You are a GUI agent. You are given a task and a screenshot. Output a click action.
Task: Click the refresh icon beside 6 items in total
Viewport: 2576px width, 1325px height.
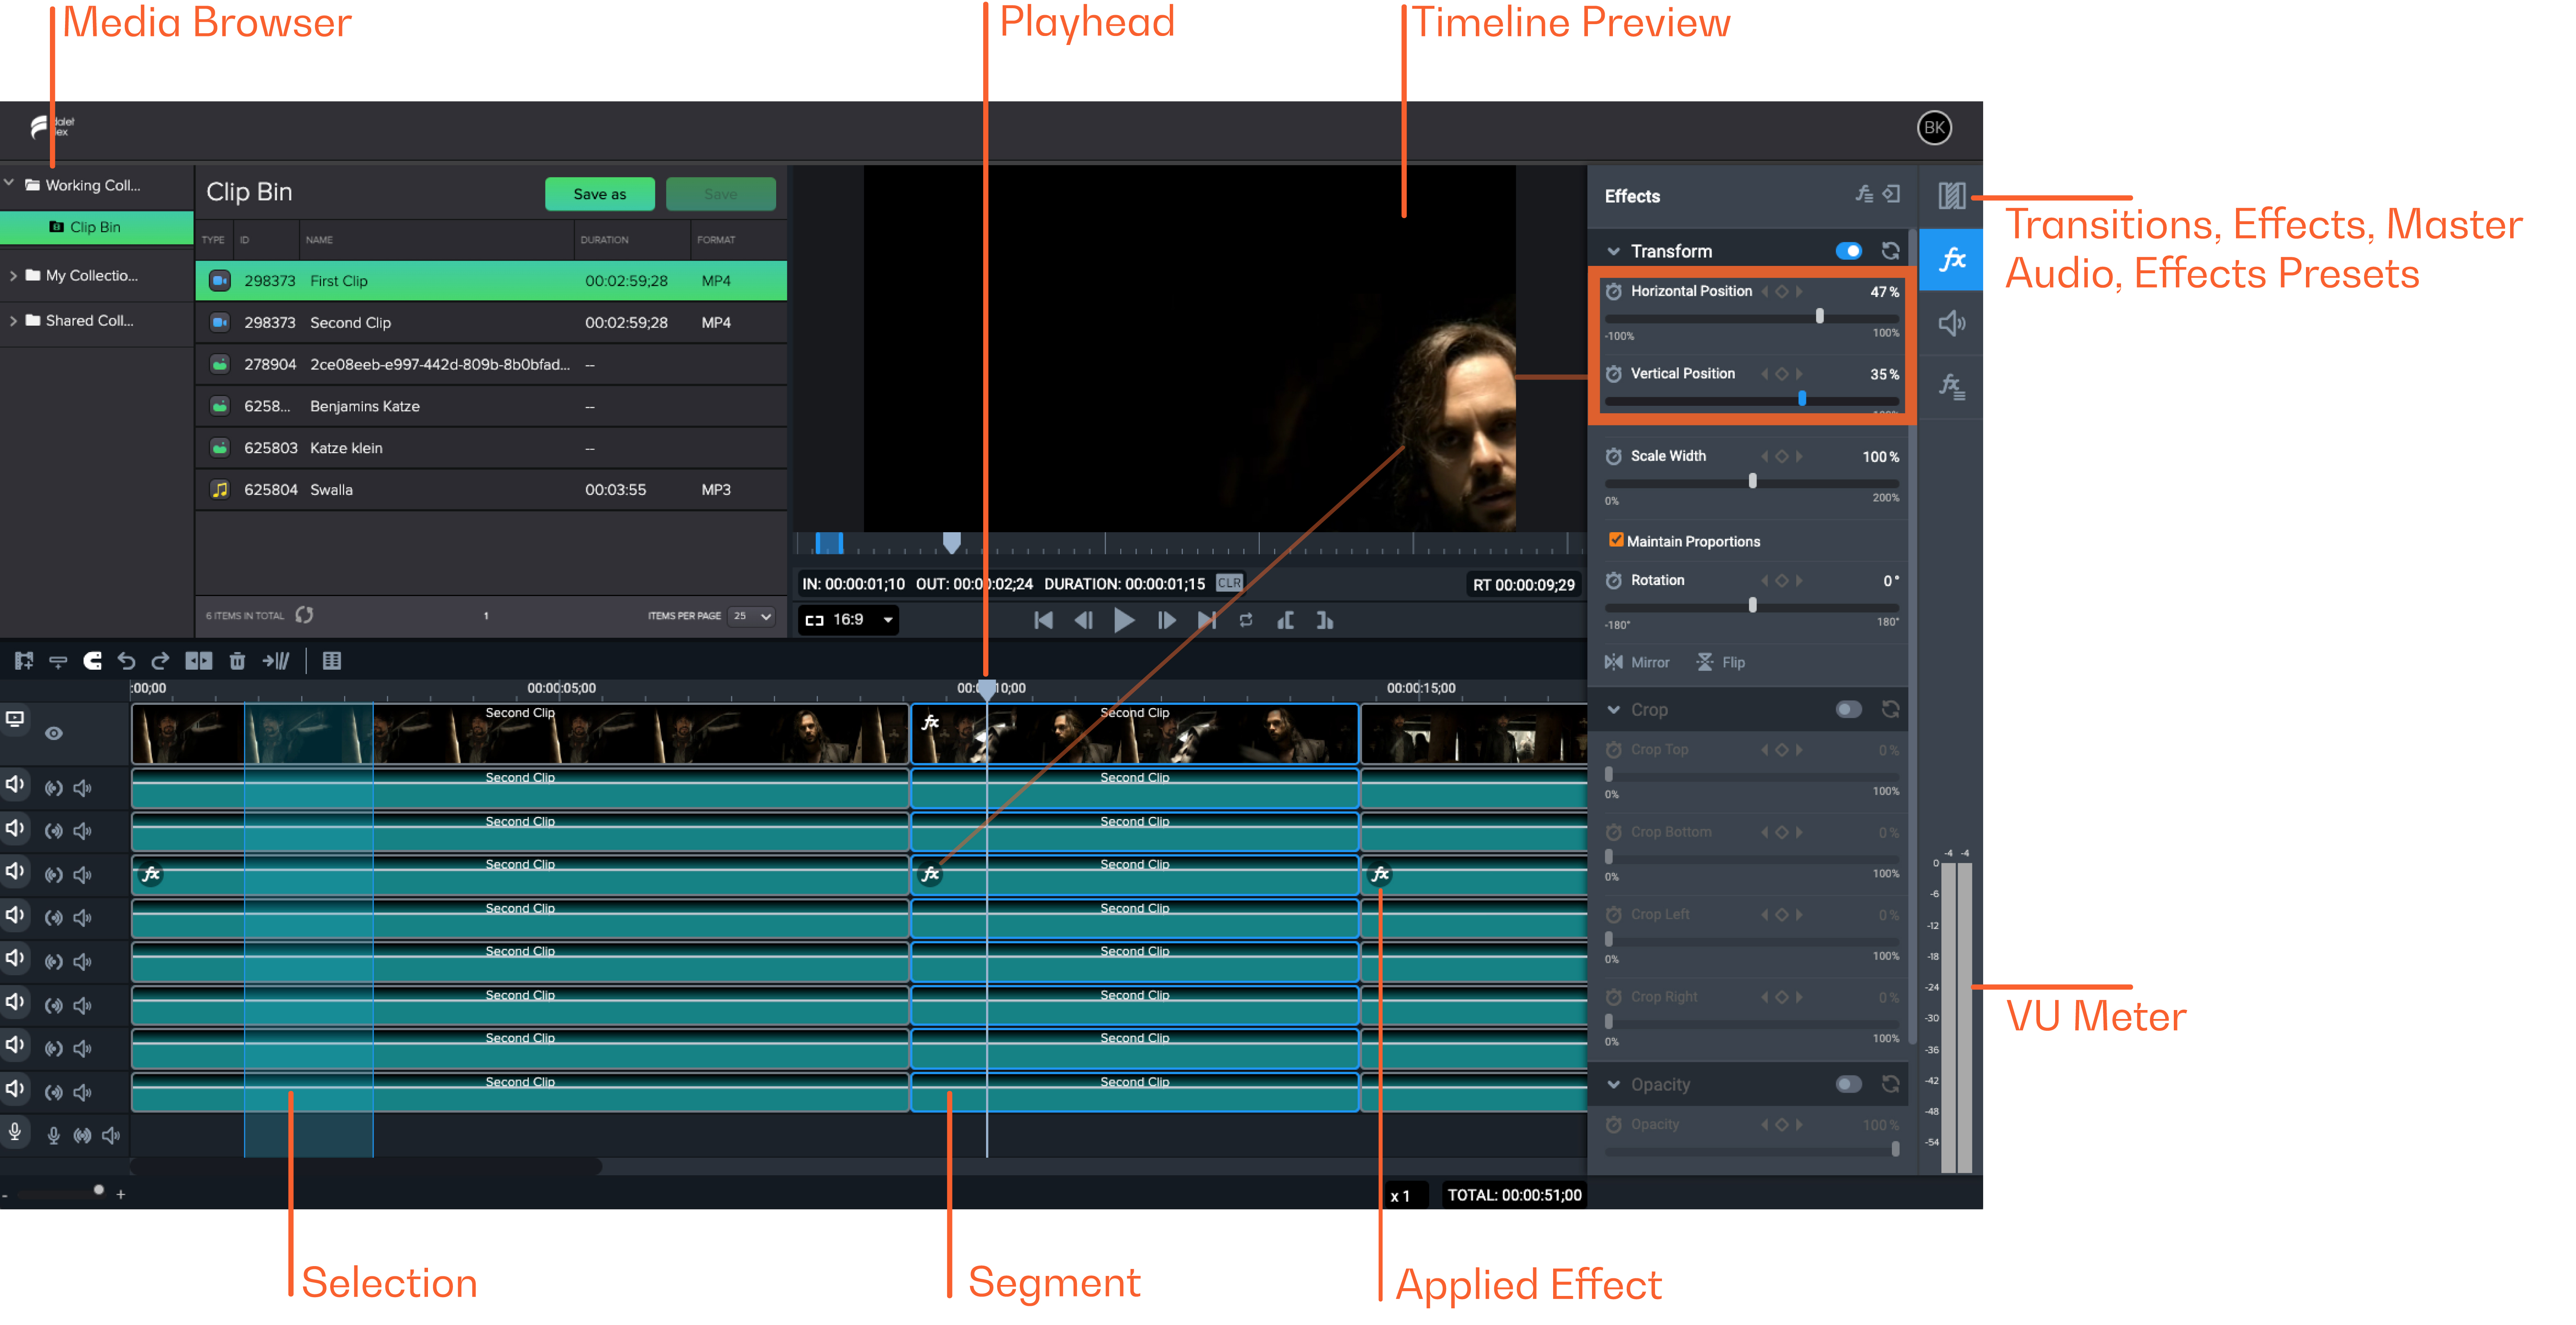pos(305,615)
